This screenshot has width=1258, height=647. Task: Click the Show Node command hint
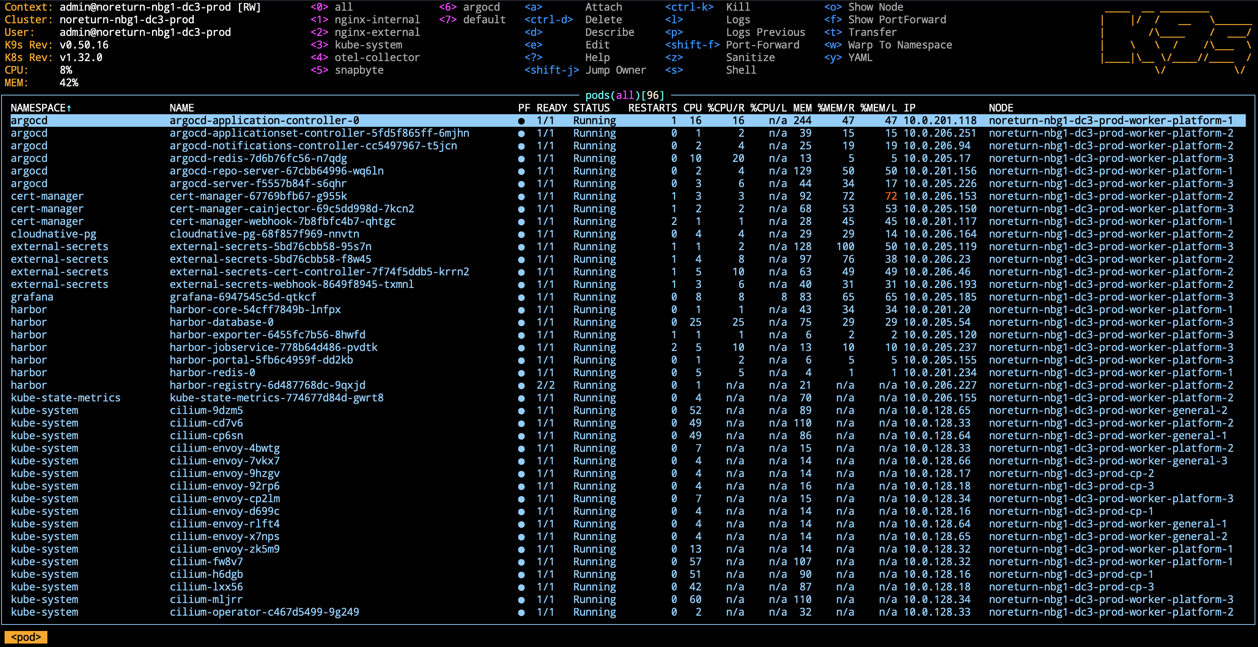tap(875, 7)
